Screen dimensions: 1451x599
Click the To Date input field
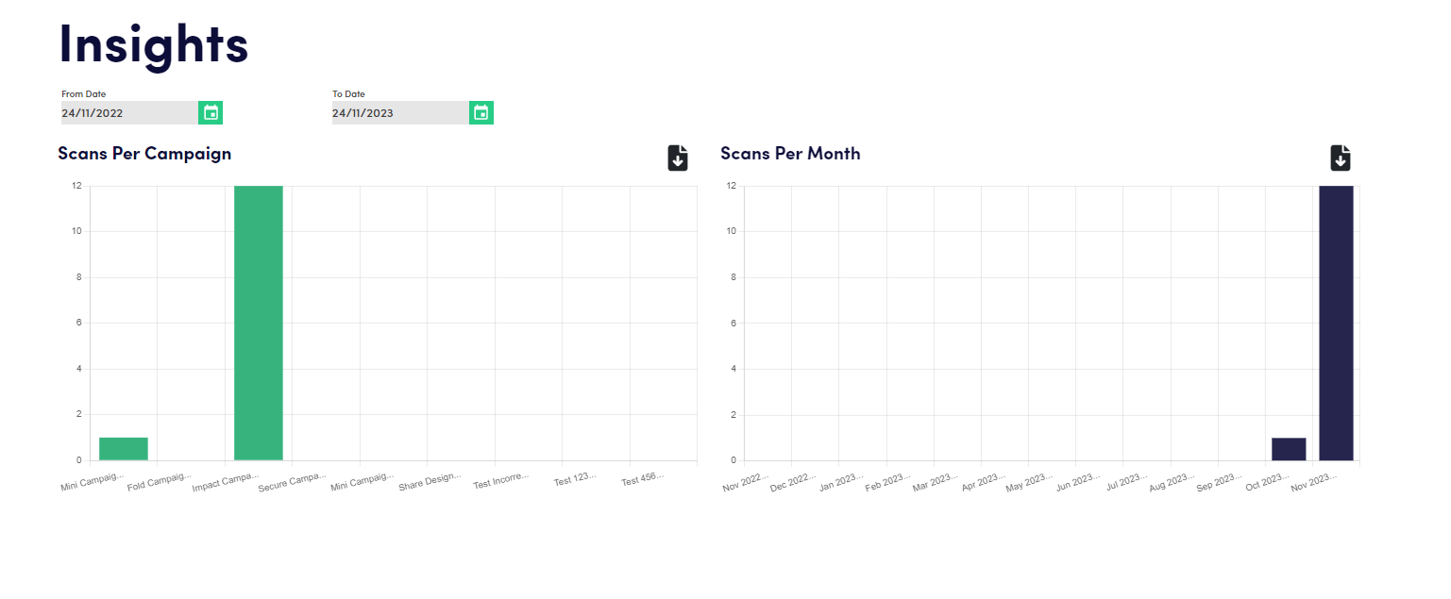click(399, 113)
